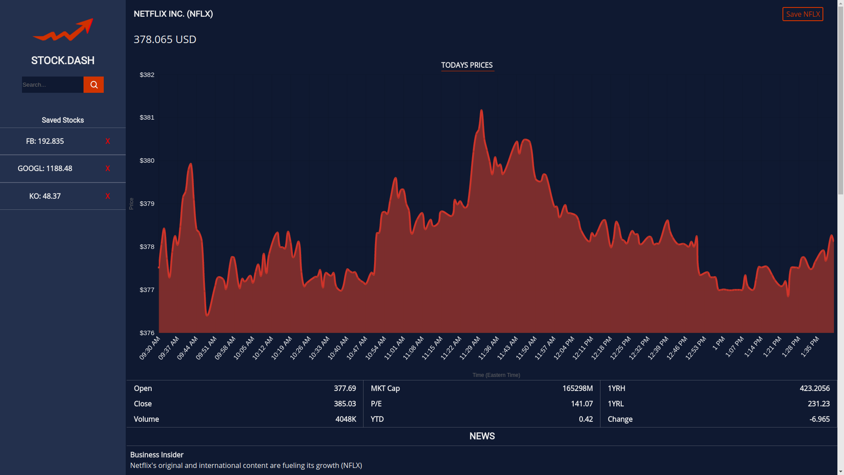Click the Saved Stocks heading
844x475 pixels.
63,120
